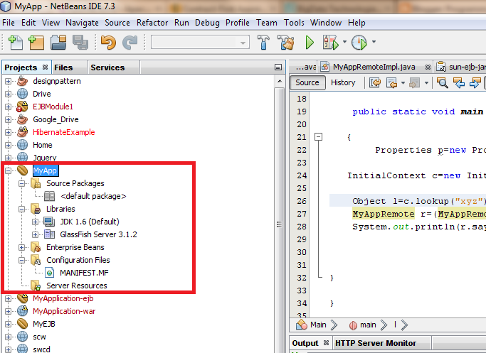
Task: Open the Team menu
Action: (267, 23)
